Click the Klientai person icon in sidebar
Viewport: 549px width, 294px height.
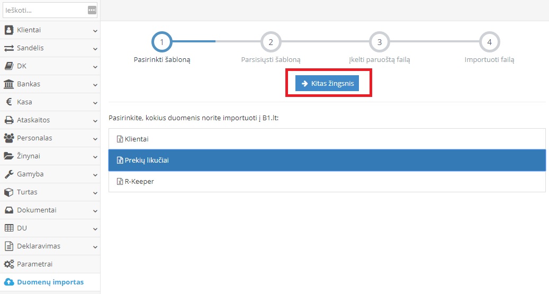pyautogui.click(x=9, y=30)
